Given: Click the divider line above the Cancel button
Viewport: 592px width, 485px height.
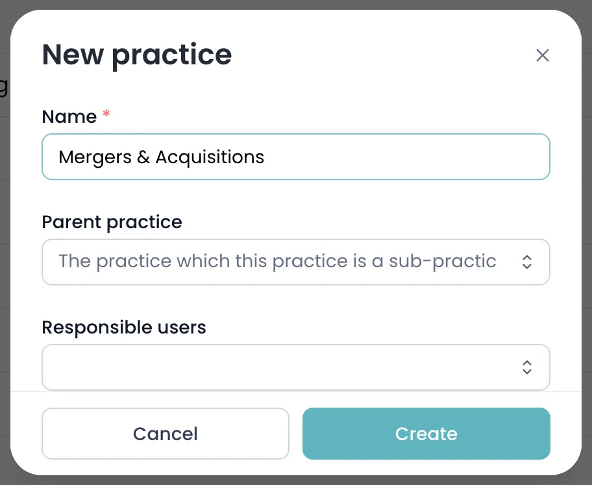Looking at the screenshot, I should pos(295,391).
